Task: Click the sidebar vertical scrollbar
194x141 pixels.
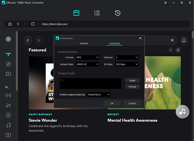Action: (17, 61)
